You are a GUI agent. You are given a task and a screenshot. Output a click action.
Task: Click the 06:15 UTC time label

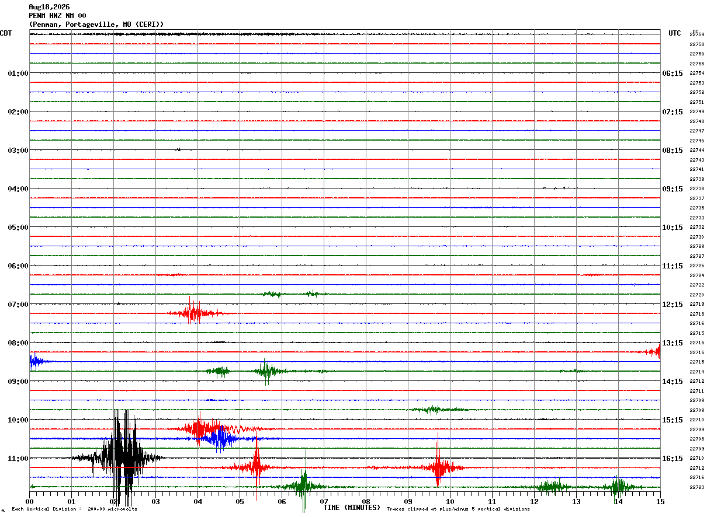[x=672, y=74]
